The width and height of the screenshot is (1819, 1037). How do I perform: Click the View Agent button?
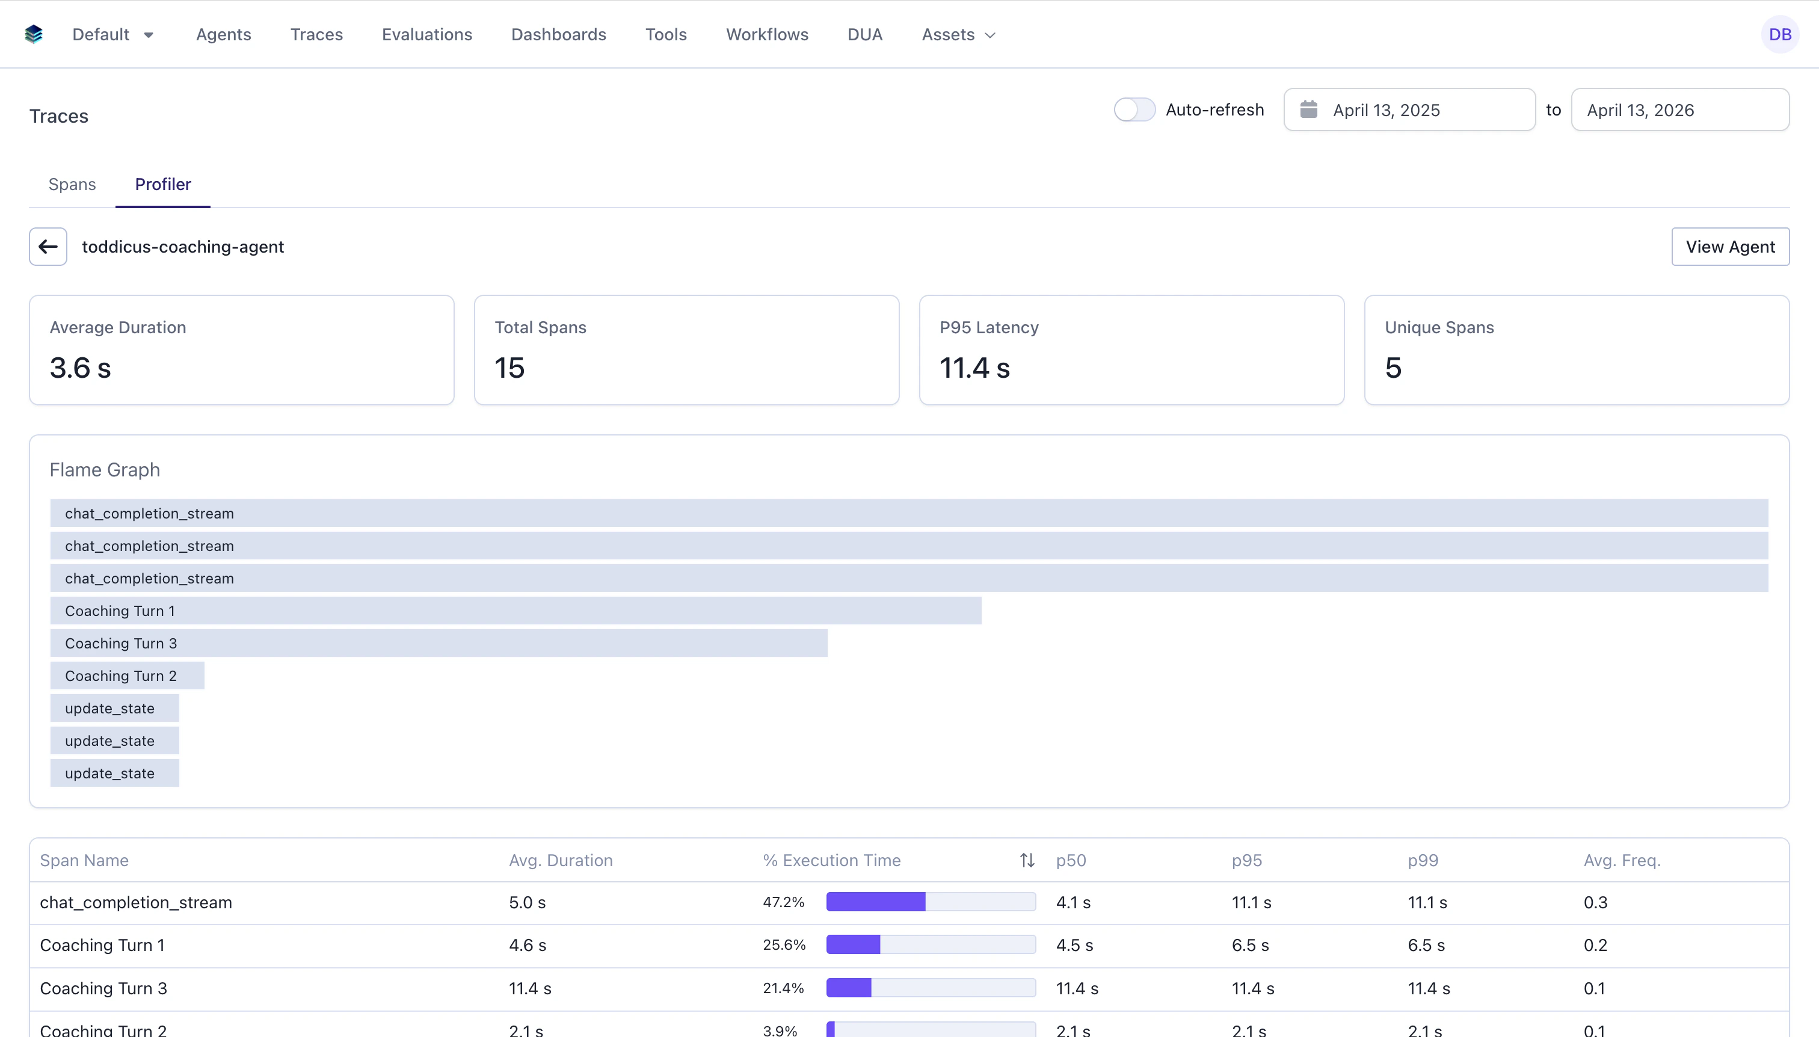pyautogui.click(x=1730, y=247)
